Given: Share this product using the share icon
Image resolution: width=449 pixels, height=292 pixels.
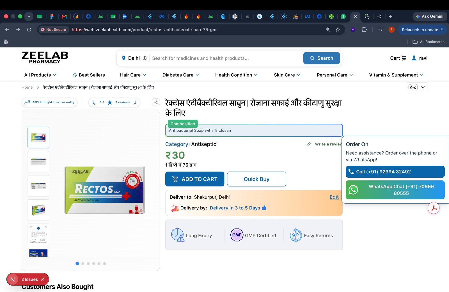Looking at the screenshot, I should tap(156, 102).
